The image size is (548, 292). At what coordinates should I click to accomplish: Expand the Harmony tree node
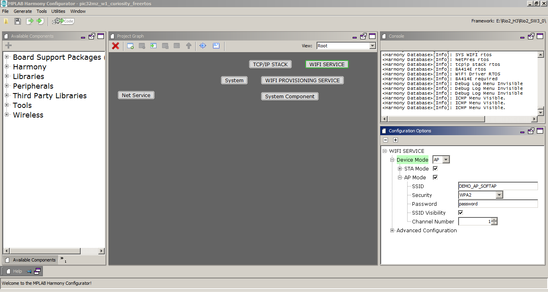7,67
